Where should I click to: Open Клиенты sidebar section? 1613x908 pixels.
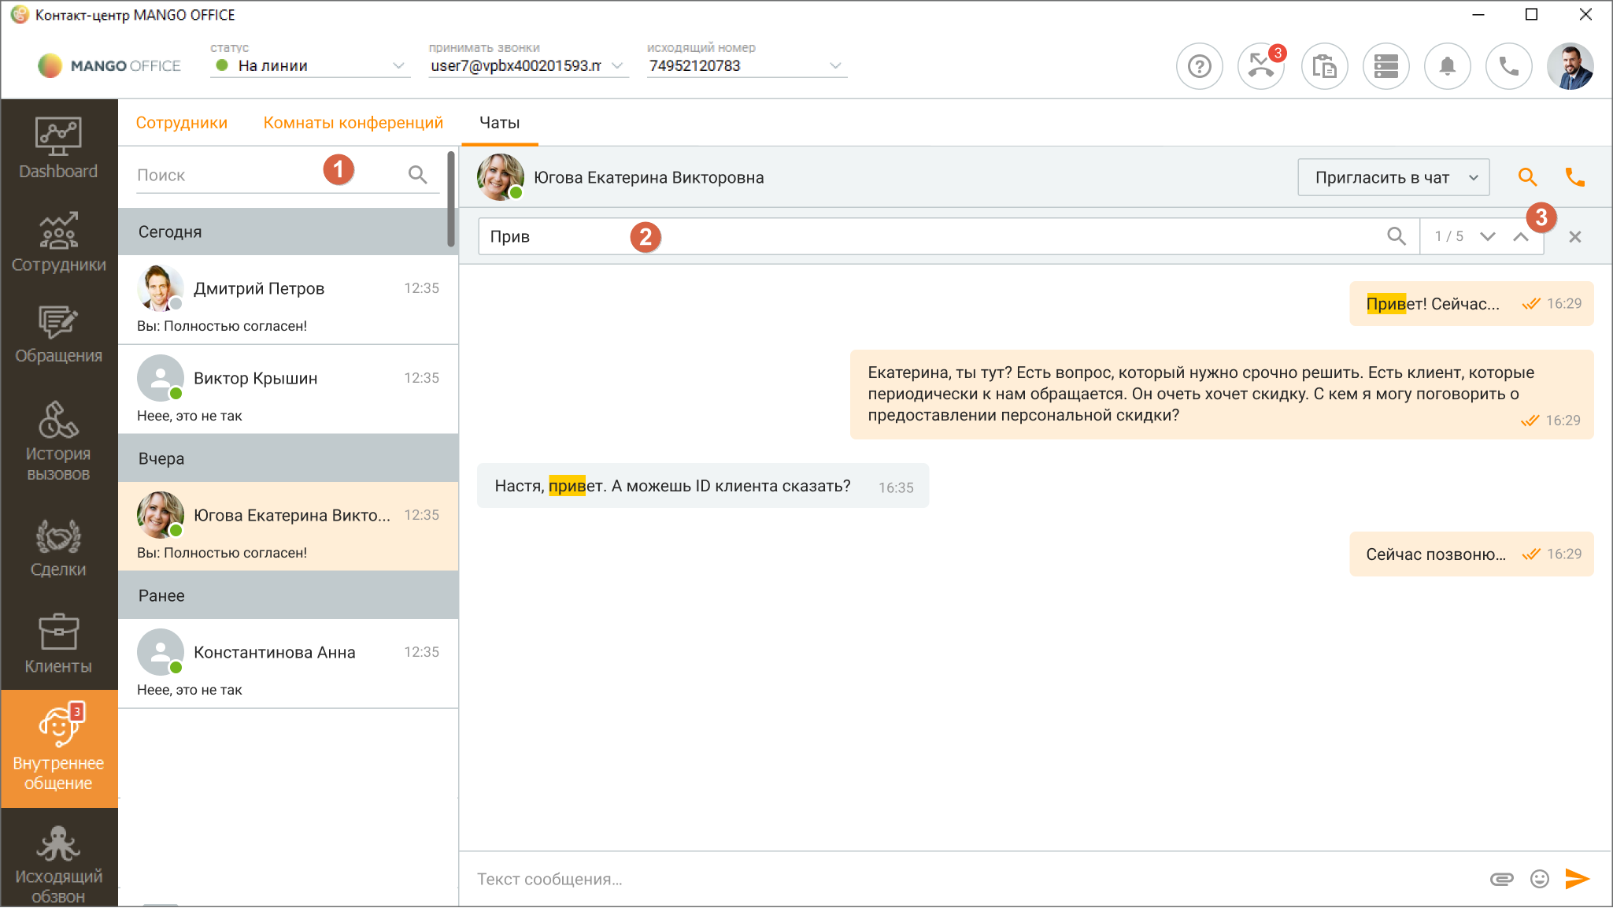click(x=58, y=644)
